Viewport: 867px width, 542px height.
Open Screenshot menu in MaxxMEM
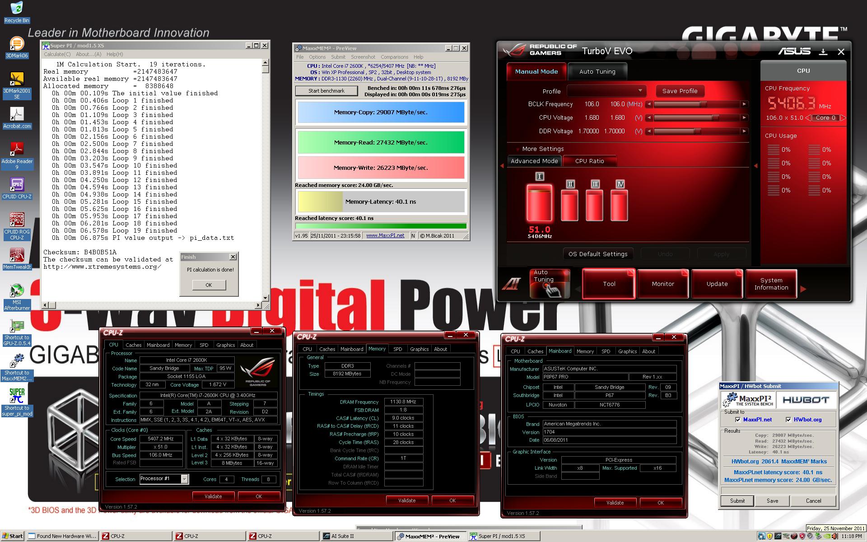363,57
